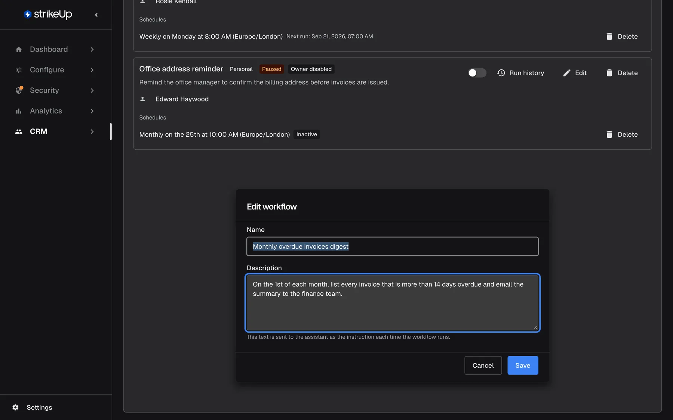Screen dimensions: 673x420
Task: Click the Description resize handle corner
Action: tap(535, 327)
